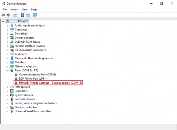Click the Device Manager title bar icon
This screenshot has height=130, width=177.
click(x=4, y=3)
